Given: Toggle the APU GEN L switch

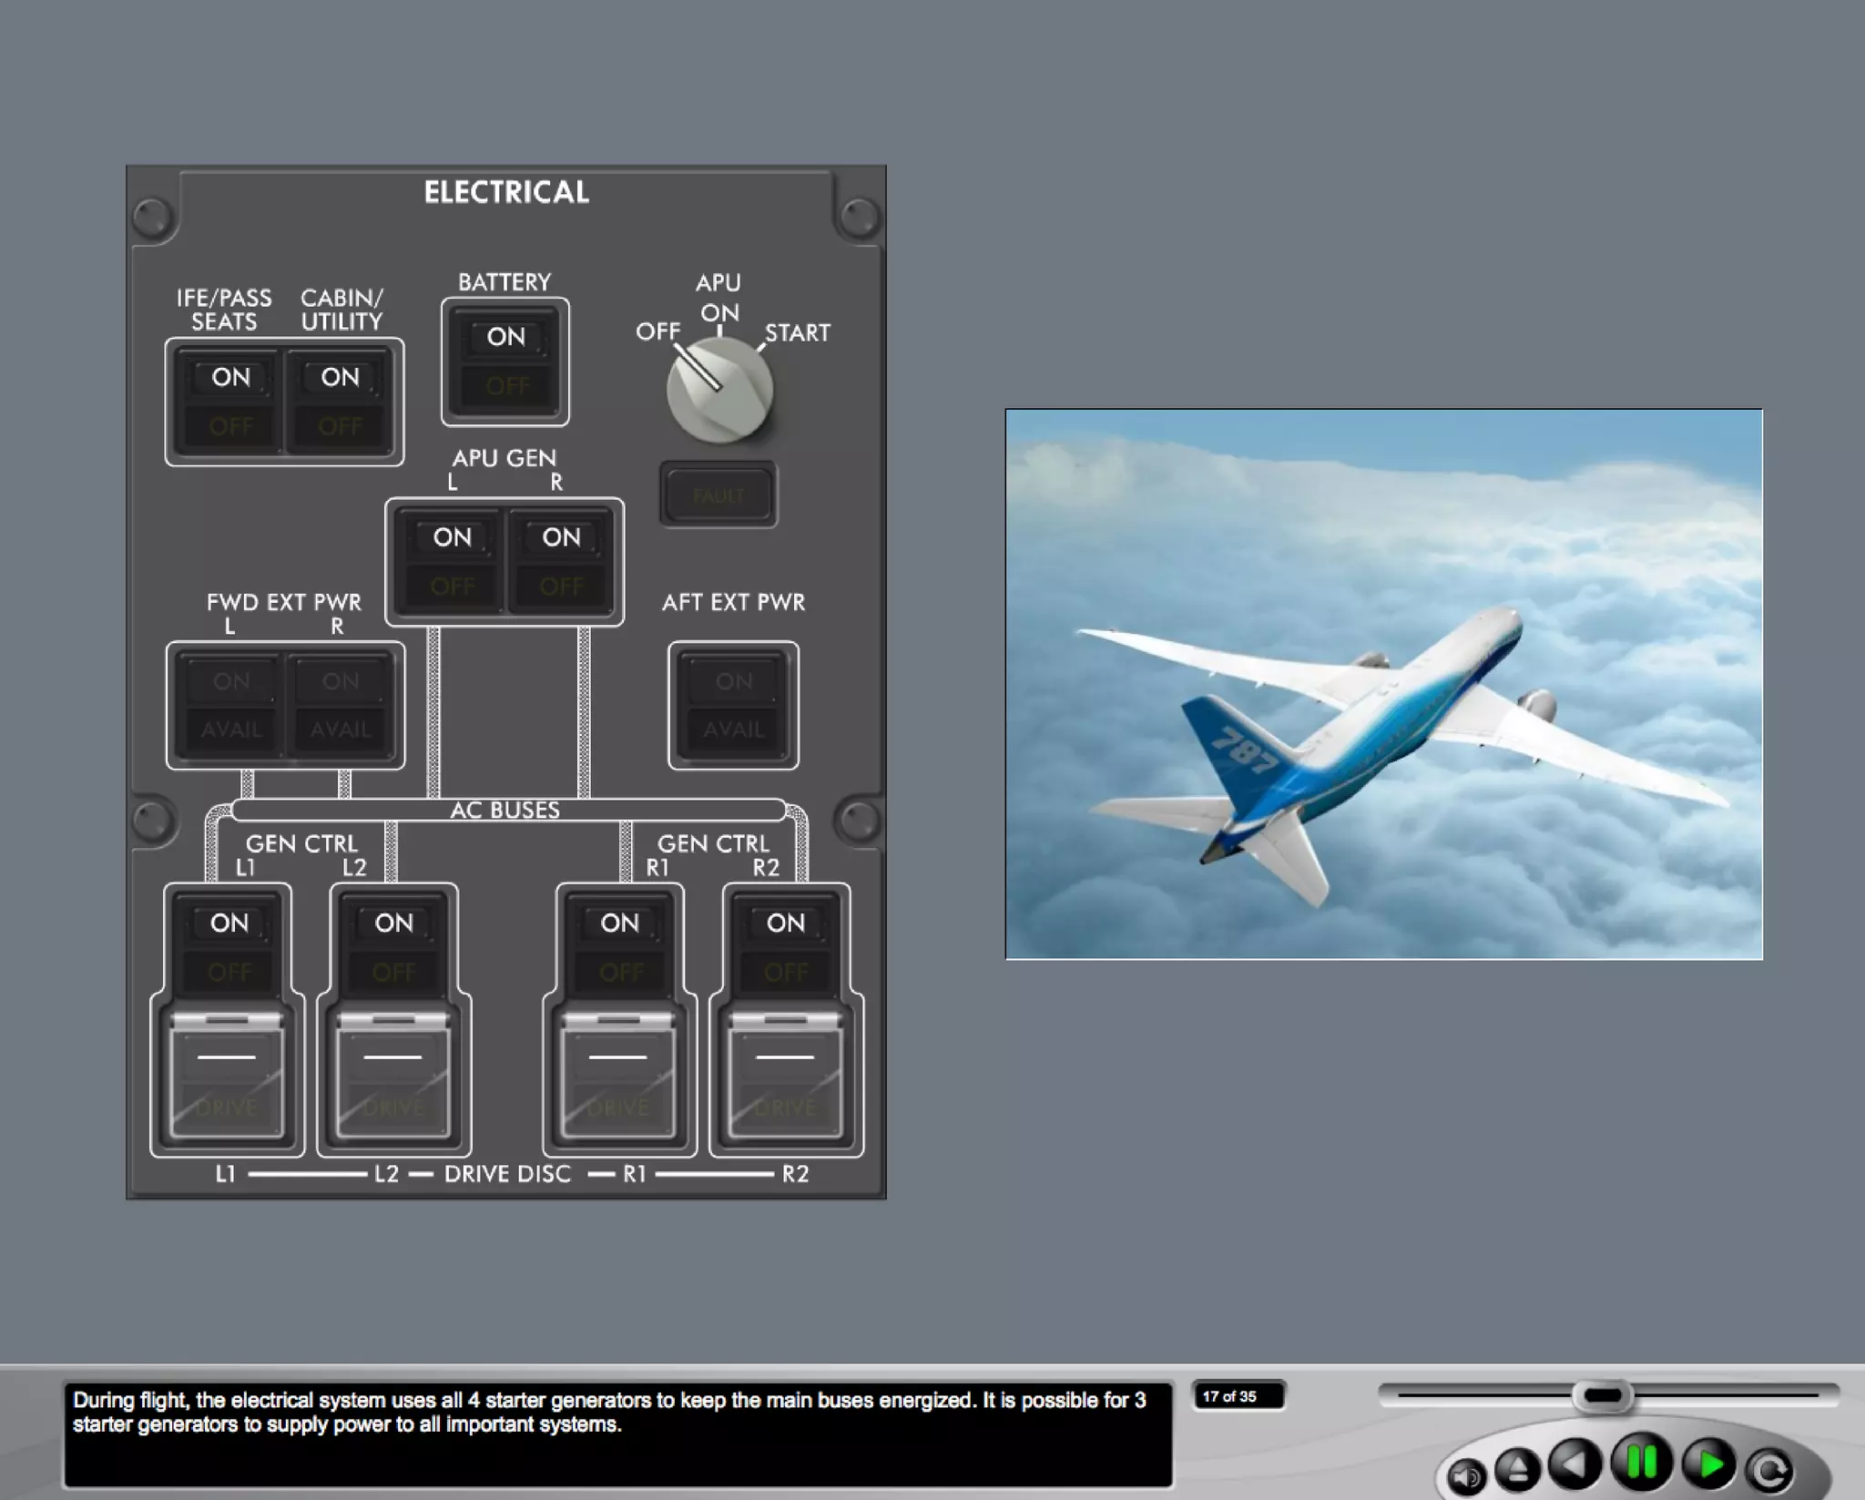Looking at the screenshot, I should coord(452,562).
